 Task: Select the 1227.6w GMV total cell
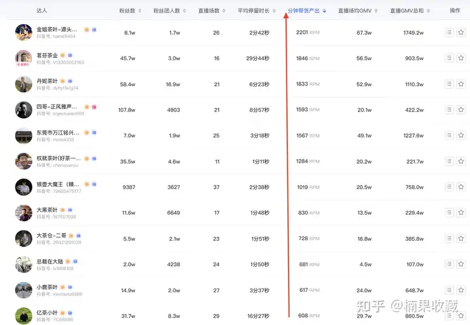point(413,136)
